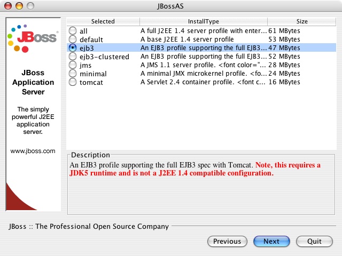Image resolution: width=342 pixels, height=256 pixels.
Task: Select the ejb3 radio button
Action: pos(73,48)
